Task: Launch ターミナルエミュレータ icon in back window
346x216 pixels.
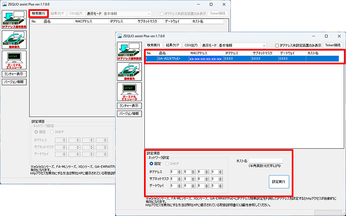Action: click(14, 60)
